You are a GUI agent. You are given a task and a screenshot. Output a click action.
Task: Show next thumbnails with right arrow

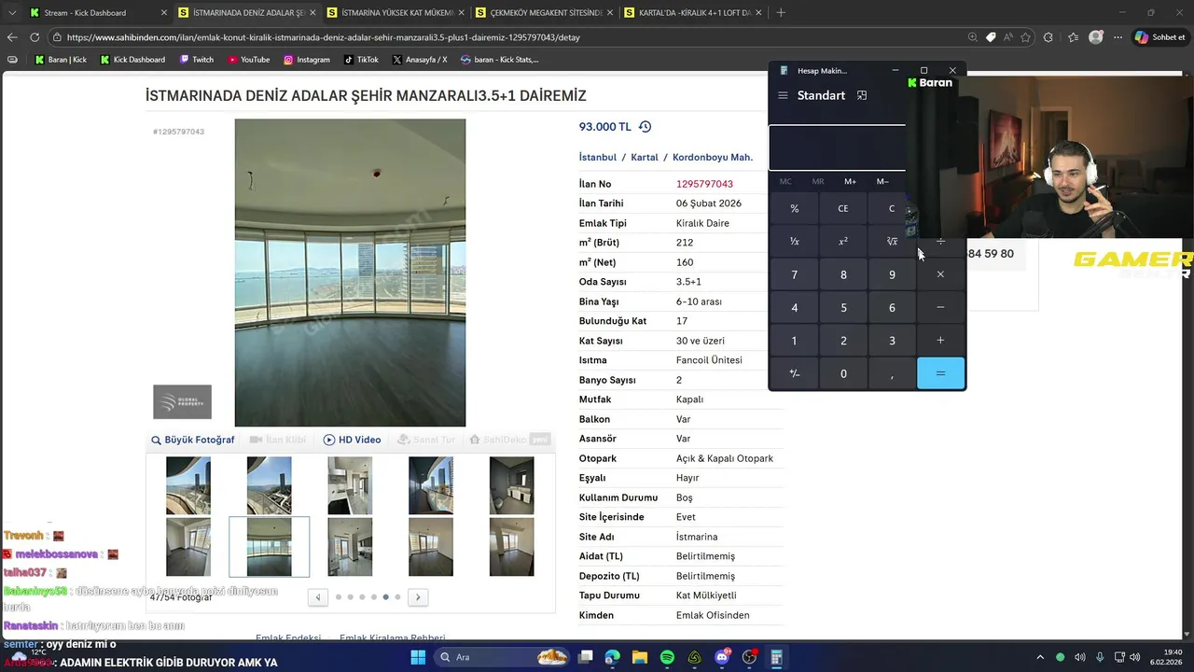(418, 597)
